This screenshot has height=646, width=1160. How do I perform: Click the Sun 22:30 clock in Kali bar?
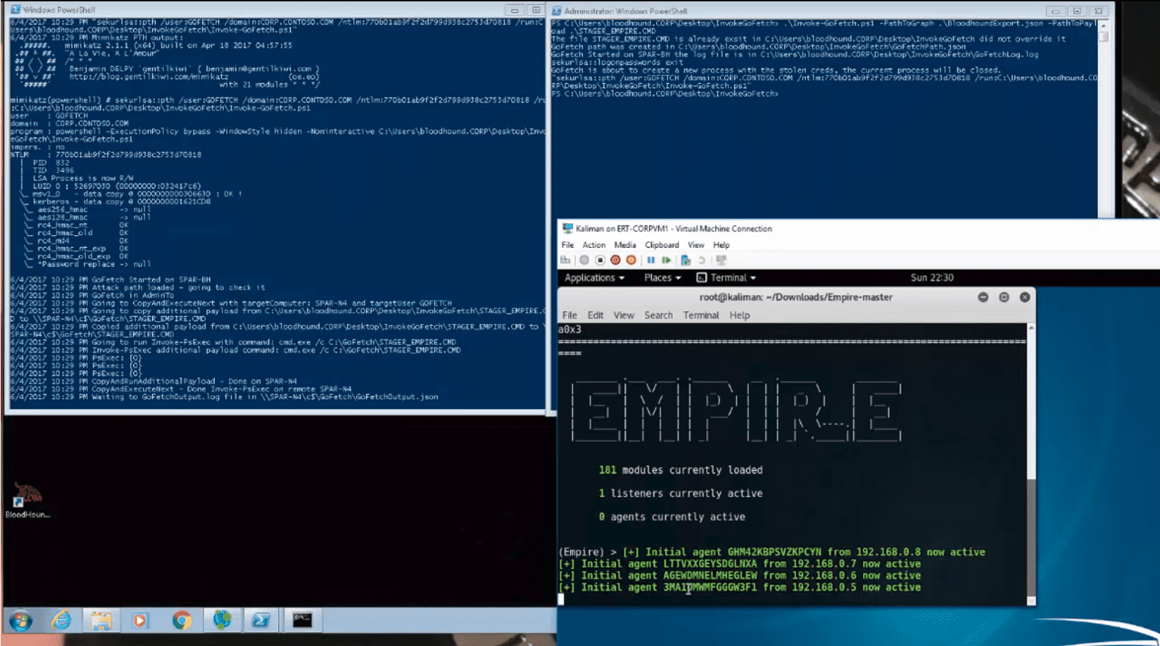(x=932, y=278)
